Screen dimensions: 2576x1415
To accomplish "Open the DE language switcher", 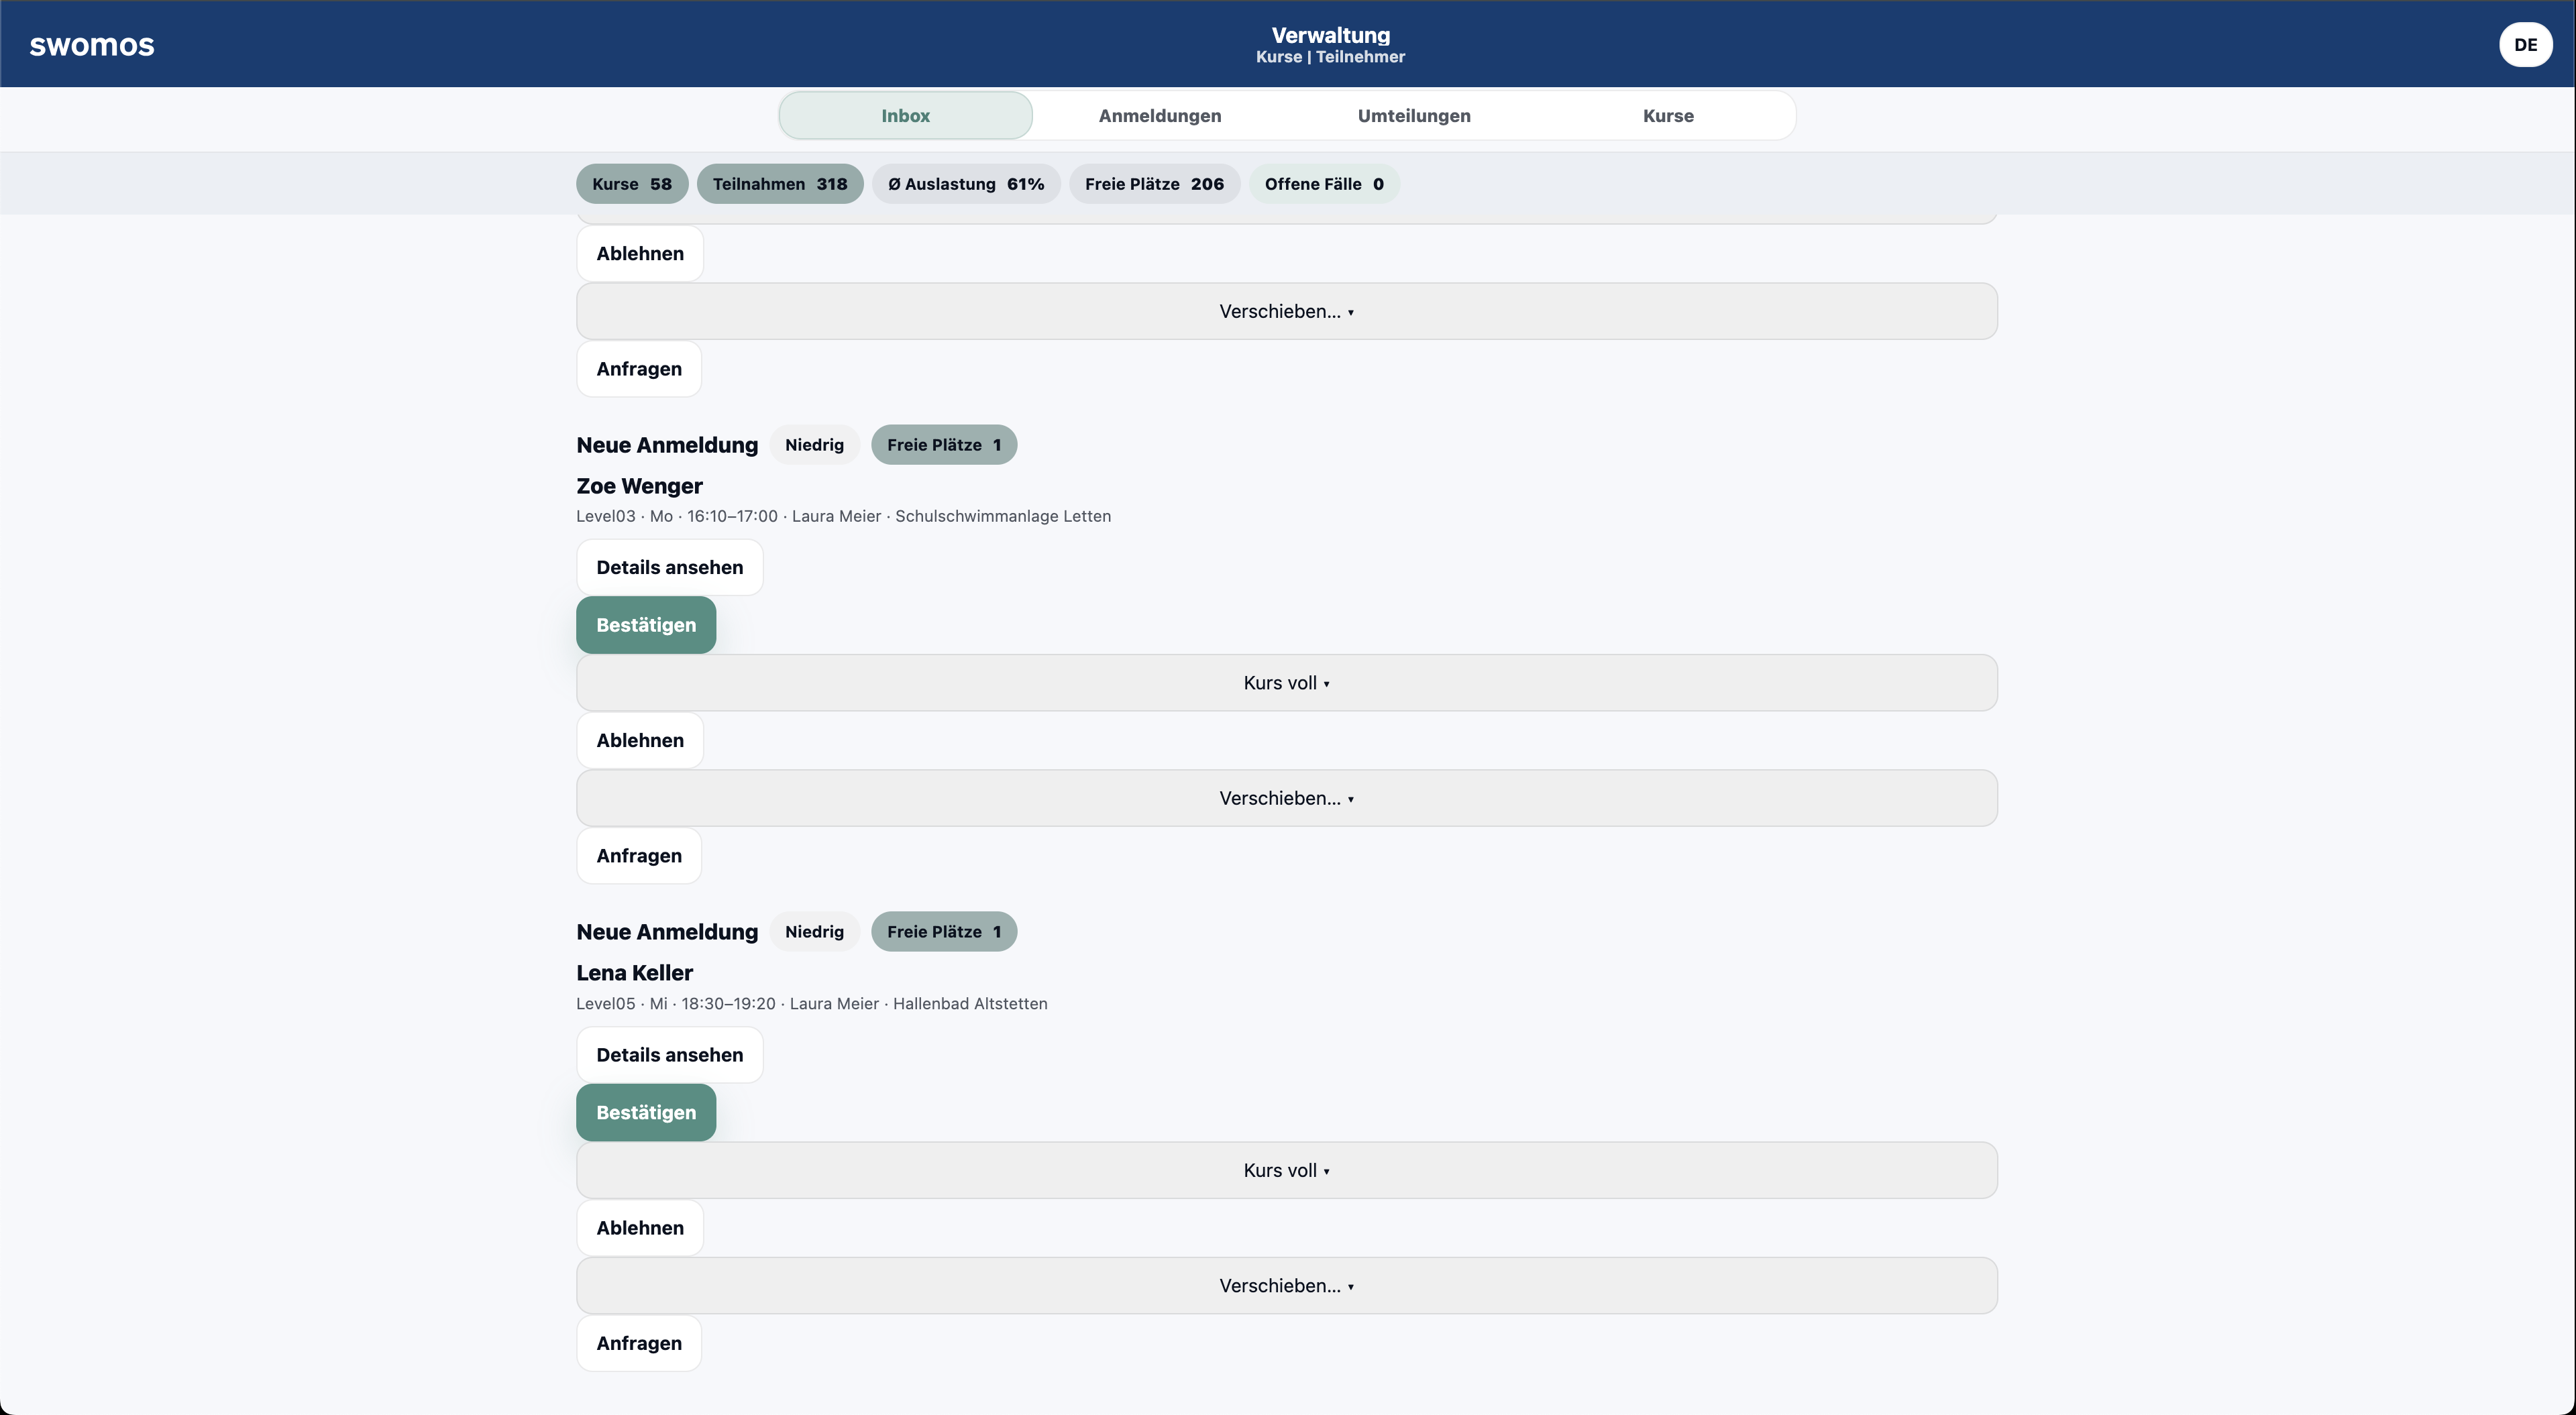I will click(x=2525, y=44).
